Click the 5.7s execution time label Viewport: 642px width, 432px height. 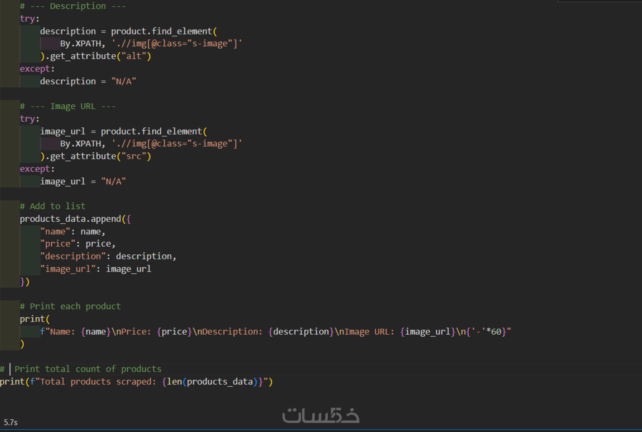(11, 422)
